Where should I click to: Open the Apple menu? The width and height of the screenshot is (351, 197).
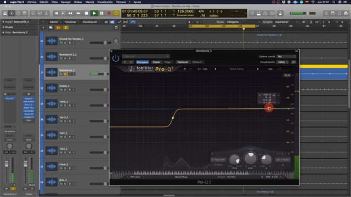click(5, 2)
